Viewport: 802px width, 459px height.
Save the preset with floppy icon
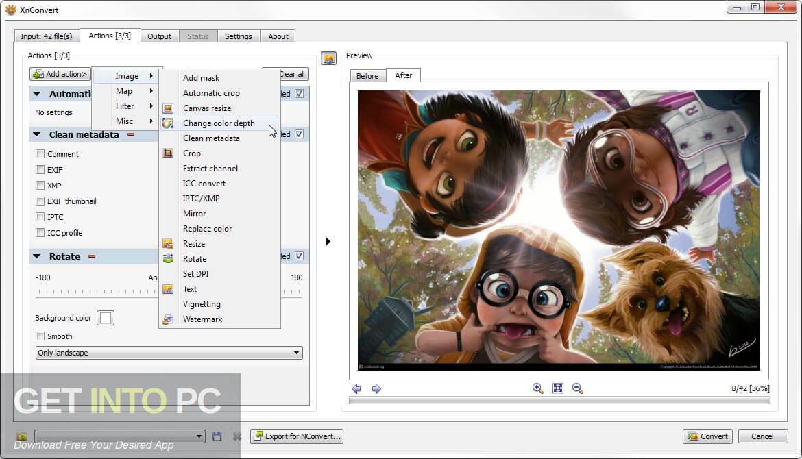pos(217,436)
